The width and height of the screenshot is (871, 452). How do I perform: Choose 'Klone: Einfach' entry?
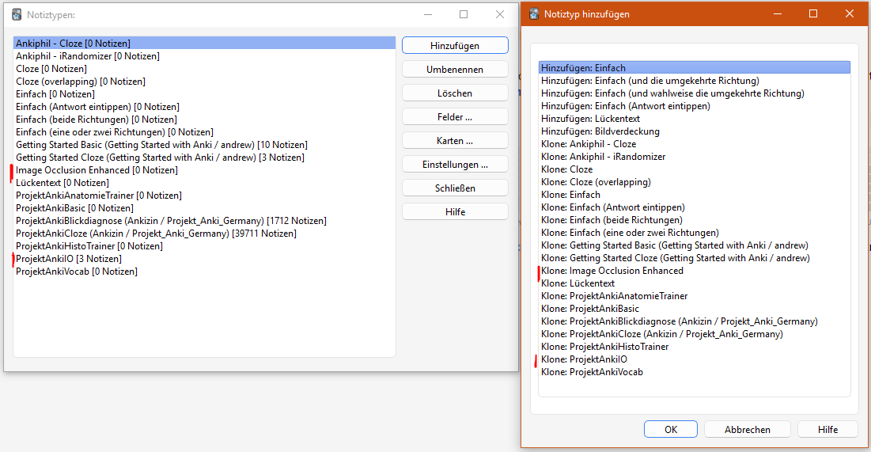pos(695,196)
